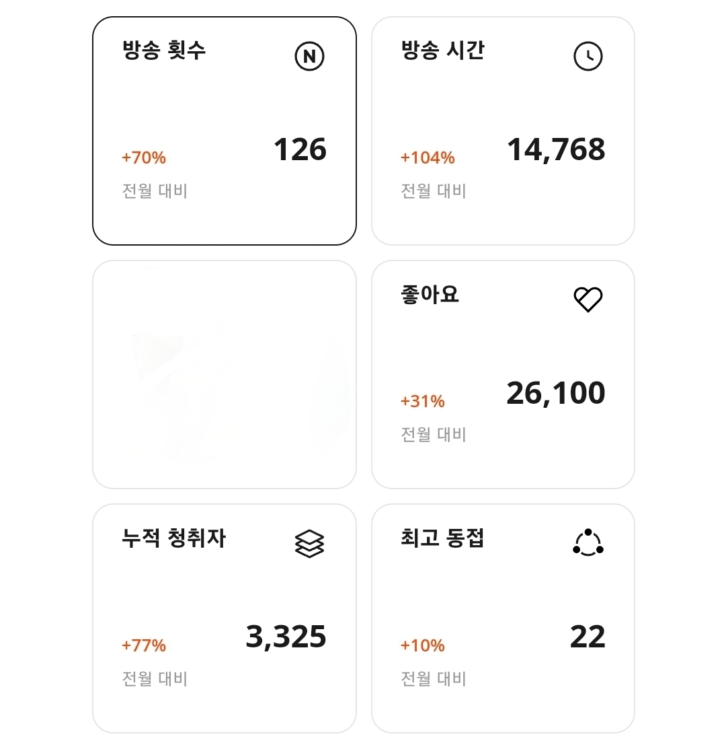Open the 좋아요 card title
The image size is (726, 749).
click(430, 295)
